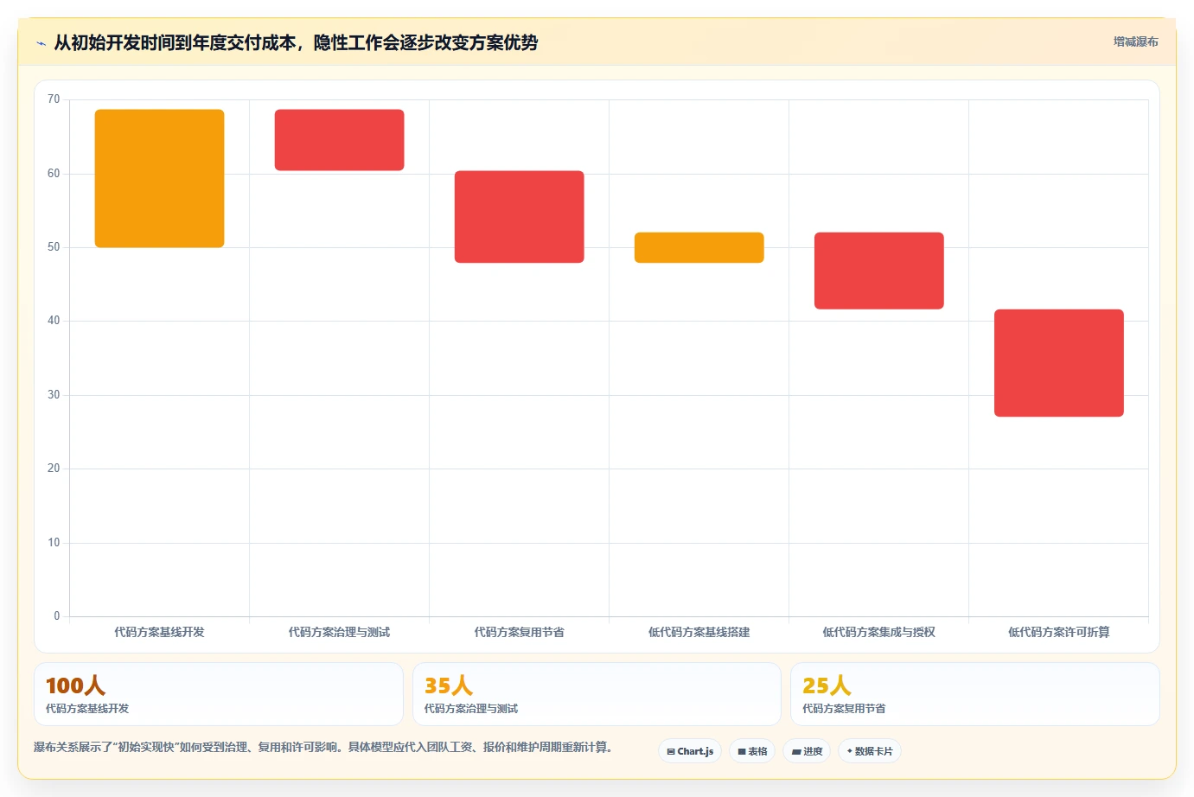The width and height of the screenshot is (1194, 797).
Task: Click the chart title heading text
Action: 296,42
